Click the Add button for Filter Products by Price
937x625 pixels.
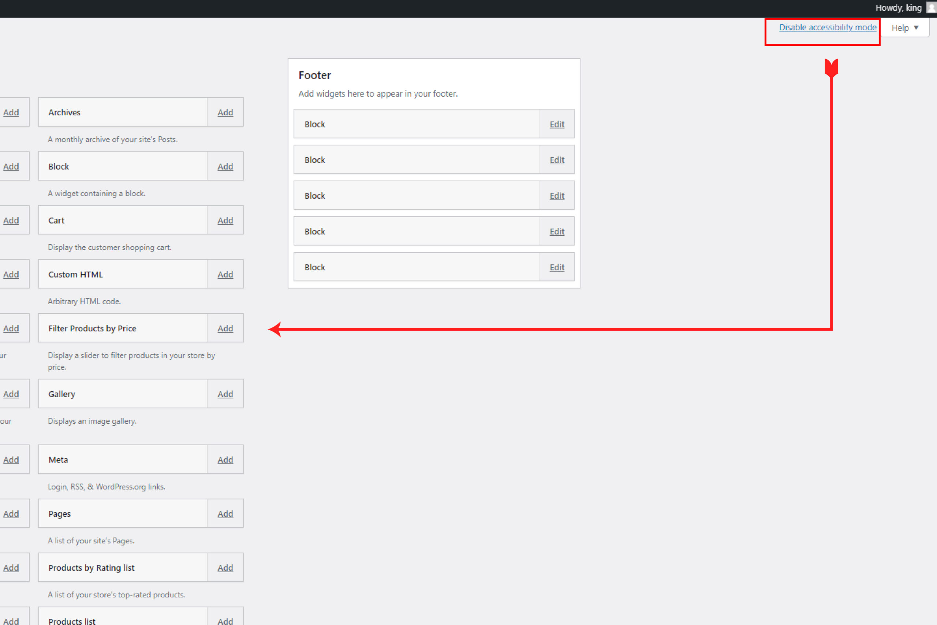pos(224,328)
